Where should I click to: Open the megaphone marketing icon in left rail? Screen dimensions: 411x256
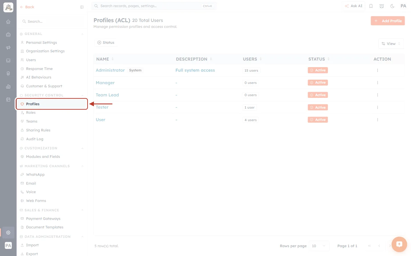pos(8,48)
